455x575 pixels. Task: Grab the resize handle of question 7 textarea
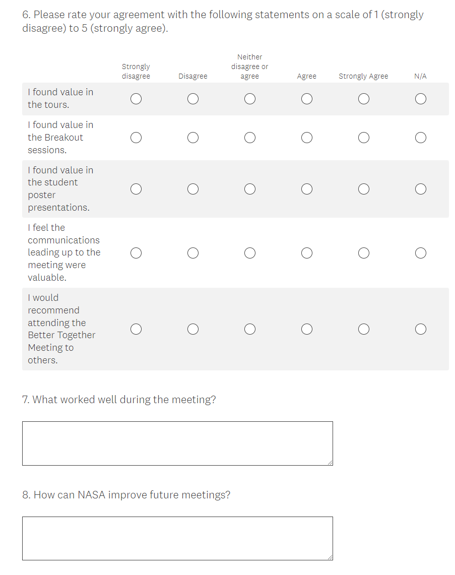[x=330, y=462]
